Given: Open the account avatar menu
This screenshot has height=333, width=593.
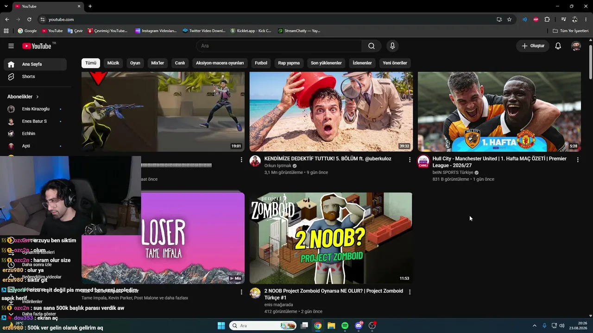Looking at the screenshot, I should tap(576, 46).
